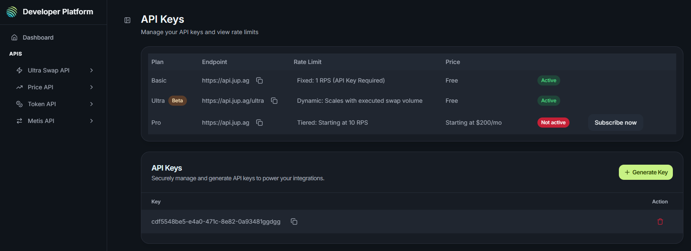Screen dimensions: 691x251
Task: Click the Beta badge next to Ultra
Action: (178, 101)
